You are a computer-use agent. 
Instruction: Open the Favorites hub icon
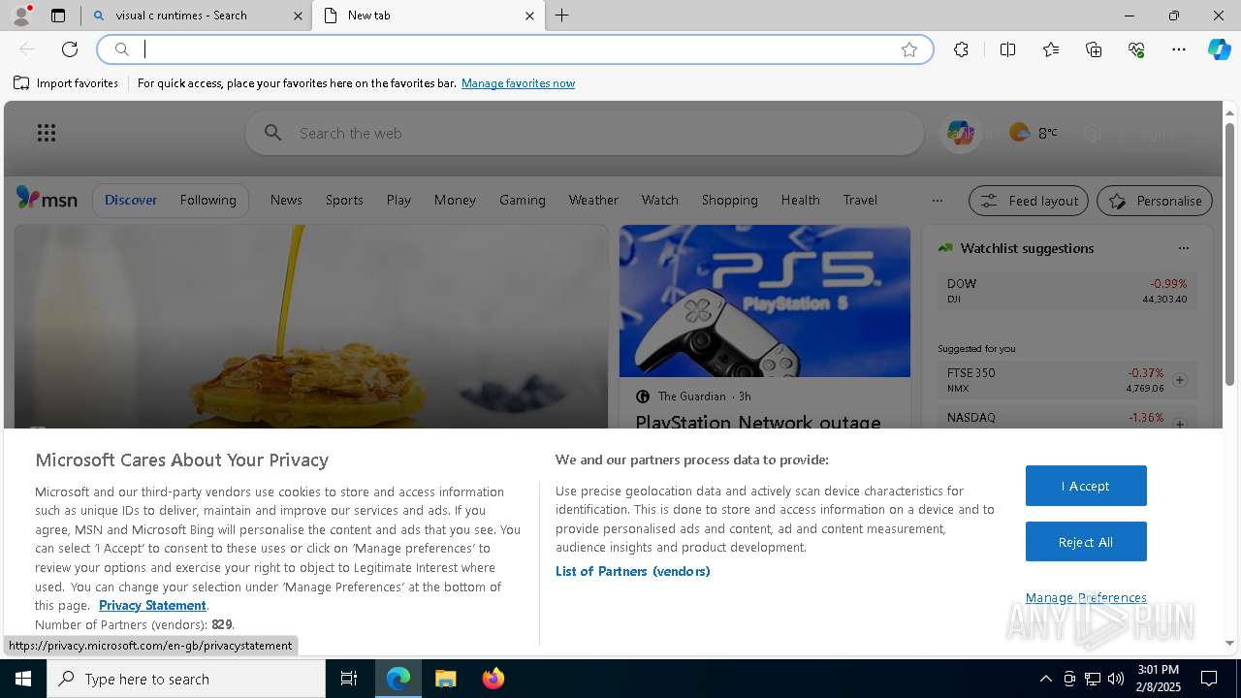click(1051, 49)
